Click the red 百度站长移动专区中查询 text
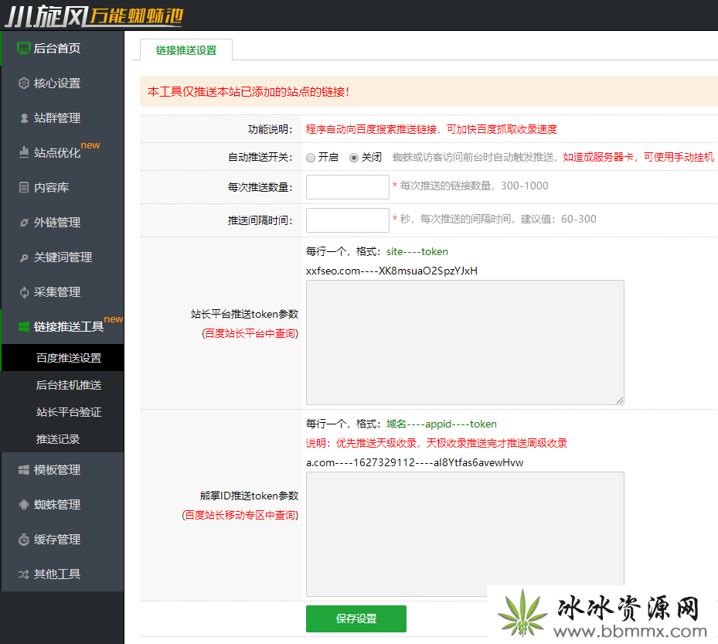The width and height of the screenshot is (718, 644). click(240, 516)
